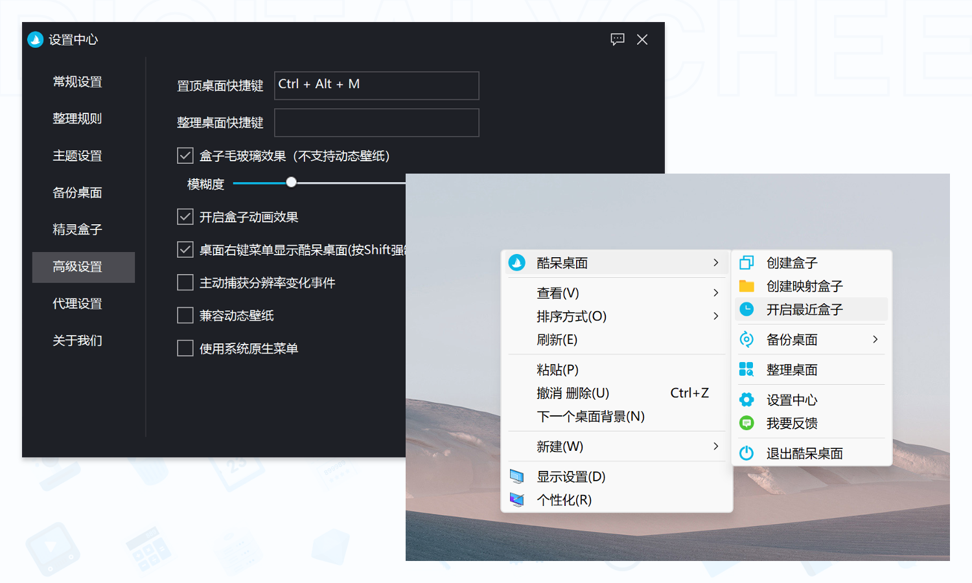Open 备份桌面 via its backup icon

(746, 339)
